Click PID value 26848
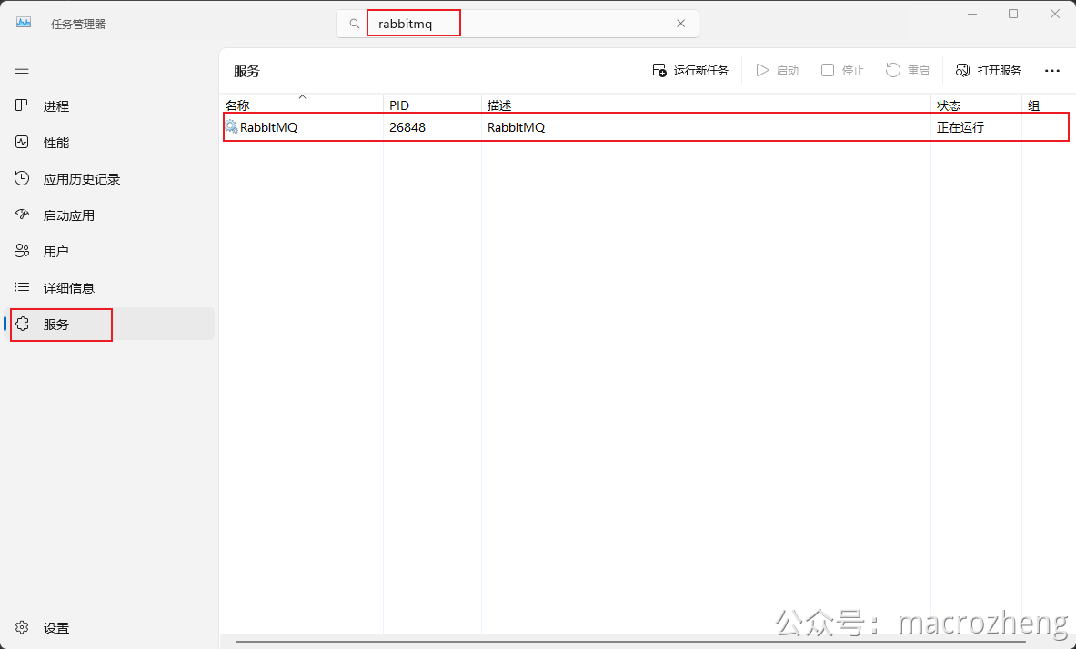The width and height of the screenshot is (1076, 649). 407,127
